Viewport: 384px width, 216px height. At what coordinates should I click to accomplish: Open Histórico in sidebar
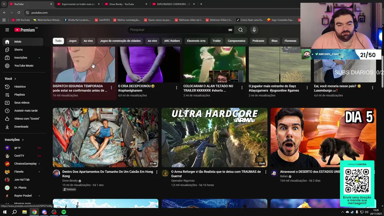(23, 87)
